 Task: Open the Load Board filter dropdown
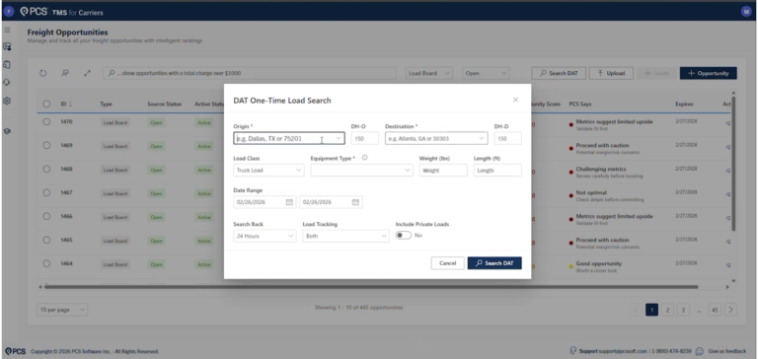429,73
